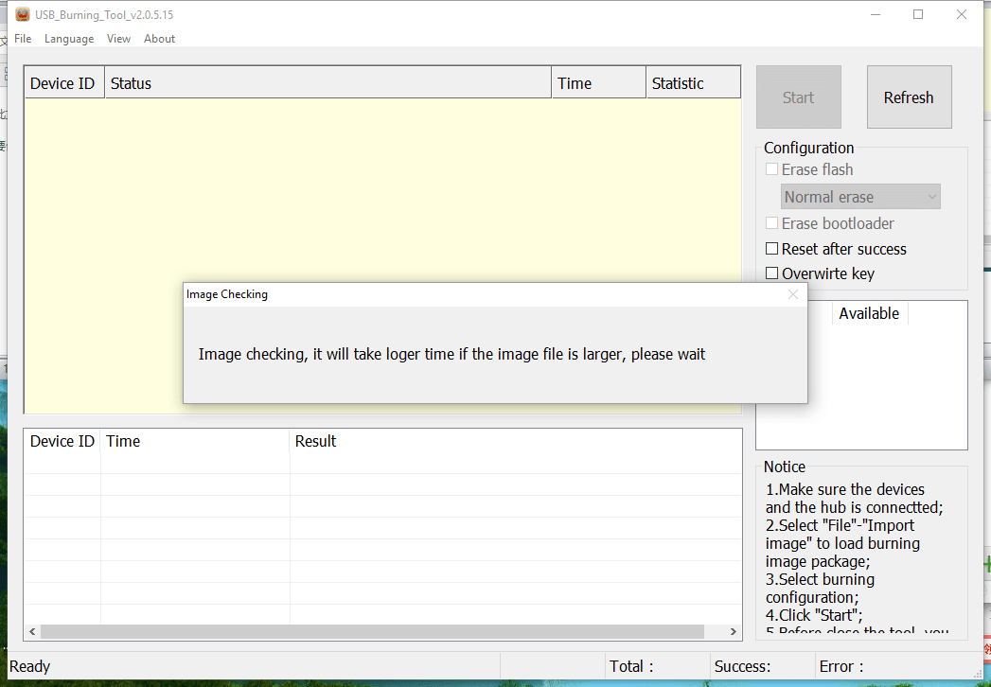This screenshot has height=687, width=991.
Task: Click the Result column header
Action: (x=515, y=441)
